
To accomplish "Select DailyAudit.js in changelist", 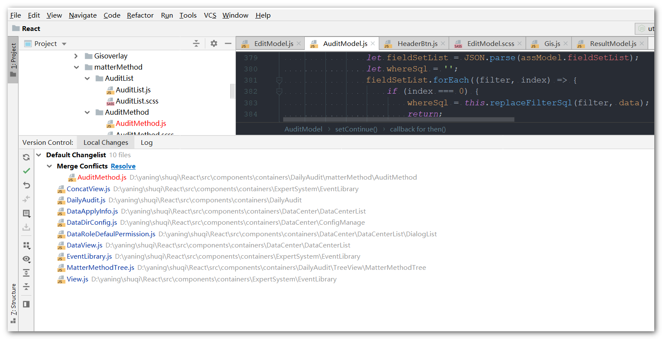I will pyautogui.click(x=86, y=200).
